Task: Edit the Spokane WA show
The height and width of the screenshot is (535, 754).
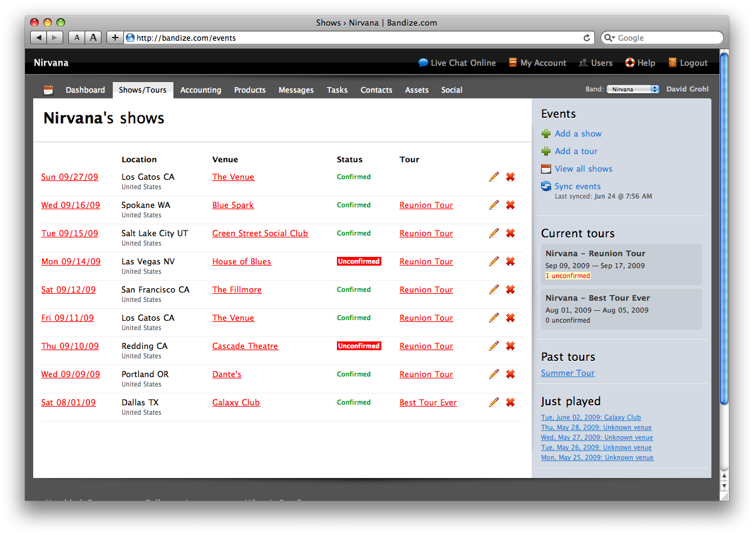Action: tap(494, 205)
